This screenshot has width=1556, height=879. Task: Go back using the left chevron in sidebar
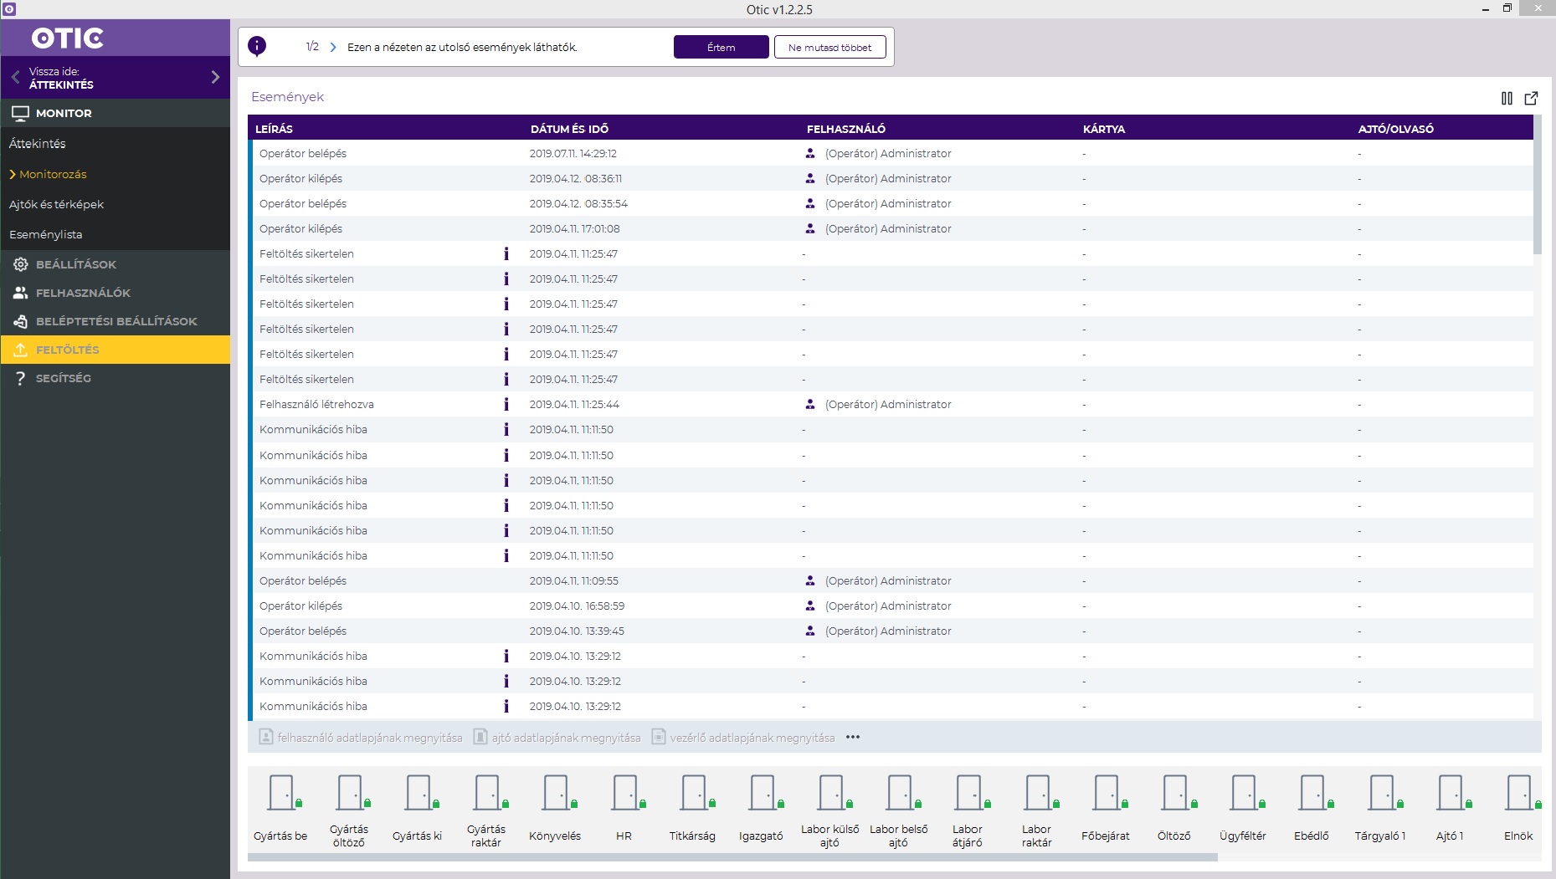(x=15, y=77)
